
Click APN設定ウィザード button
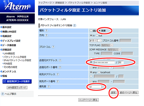coord(17,88)
